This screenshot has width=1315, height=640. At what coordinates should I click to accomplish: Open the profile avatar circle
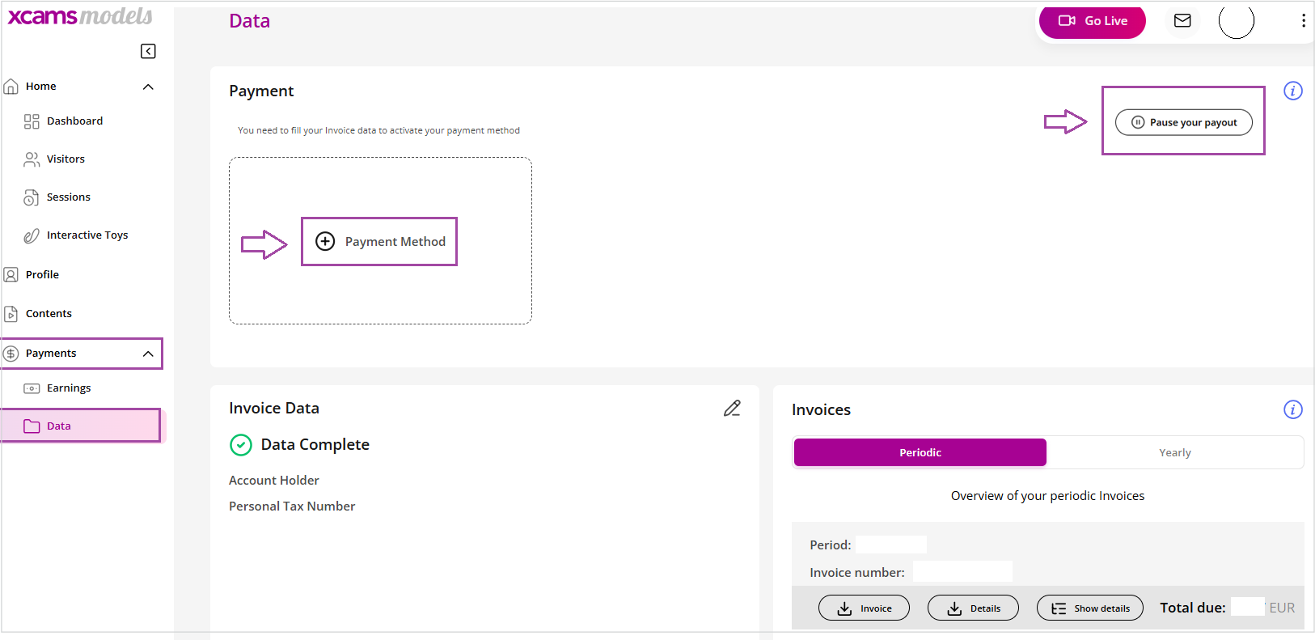pyautogui.click(x=1237, y=20)
